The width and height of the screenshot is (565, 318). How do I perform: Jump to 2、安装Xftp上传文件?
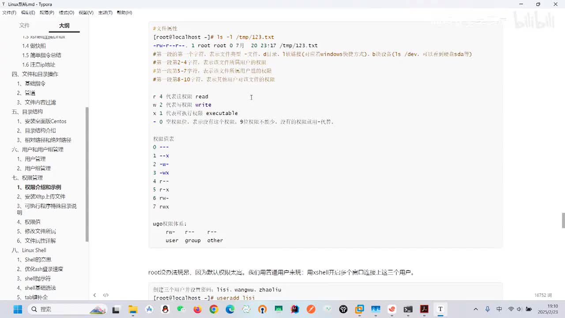point(41,197)
